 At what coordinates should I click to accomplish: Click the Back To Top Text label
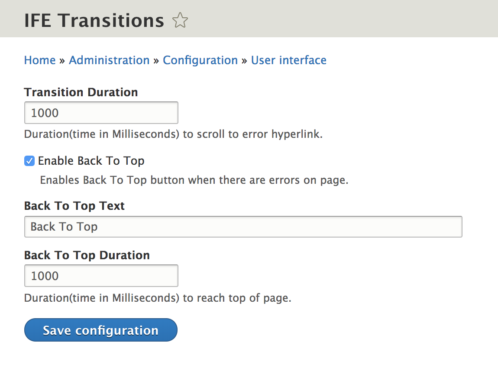[x=74, y=206]
